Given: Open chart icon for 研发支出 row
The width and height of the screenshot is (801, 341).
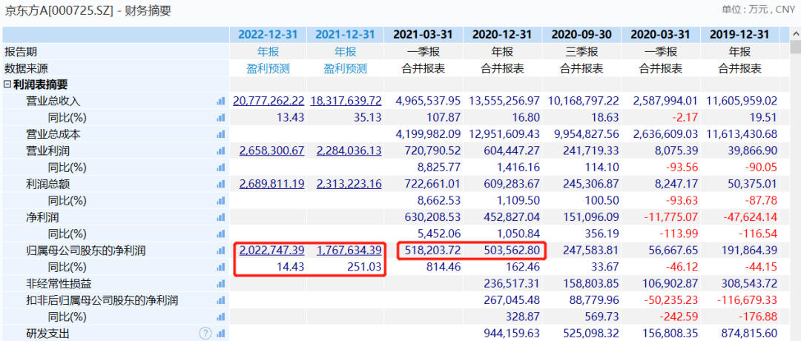Looking at the screenshot, I should (221, 334).
